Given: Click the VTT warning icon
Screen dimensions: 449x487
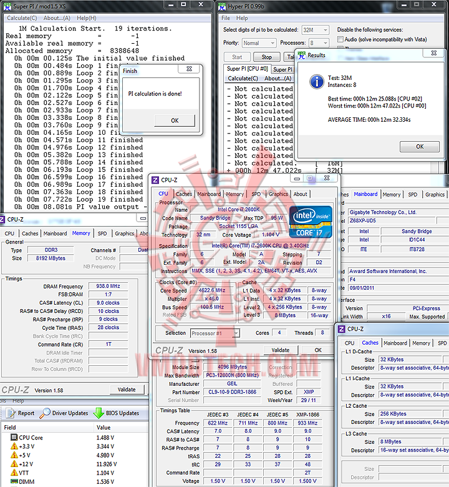Looking at the screenshot, I should 14,473.
